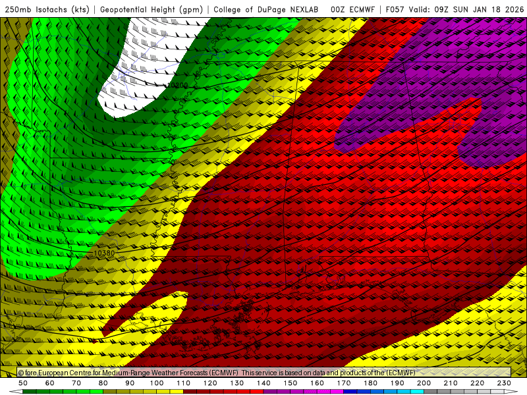Click the "70" legend value
527x395 pixels.
[76, 383]
